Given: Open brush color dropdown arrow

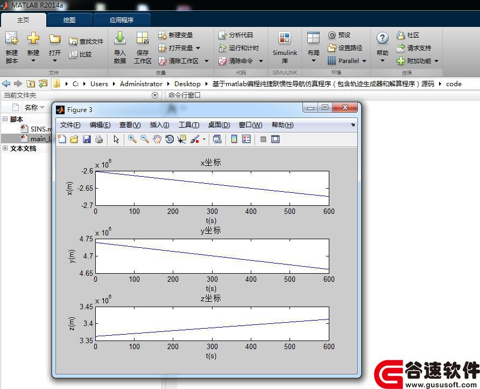Looking at the screenshot, I should (x=204, y=139).
